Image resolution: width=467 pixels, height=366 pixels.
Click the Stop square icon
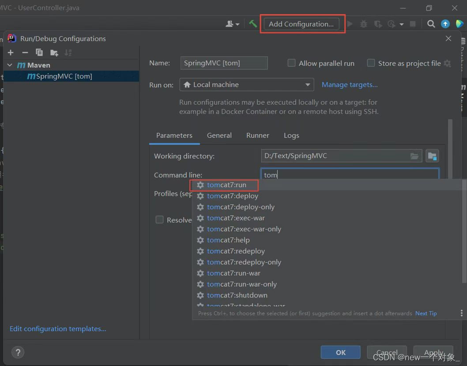pos(413,24)
